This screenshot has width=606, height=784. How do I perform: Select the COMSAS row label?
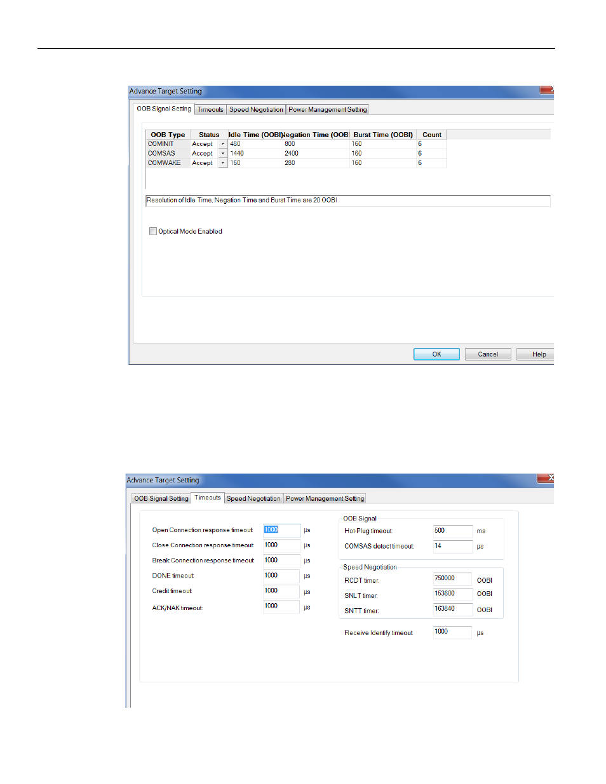[x=168, y=154]
